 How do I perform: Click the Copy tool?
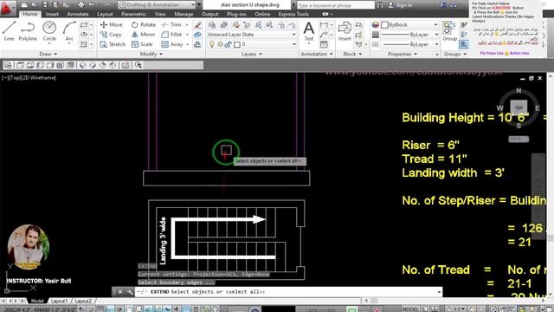point(111,35)
